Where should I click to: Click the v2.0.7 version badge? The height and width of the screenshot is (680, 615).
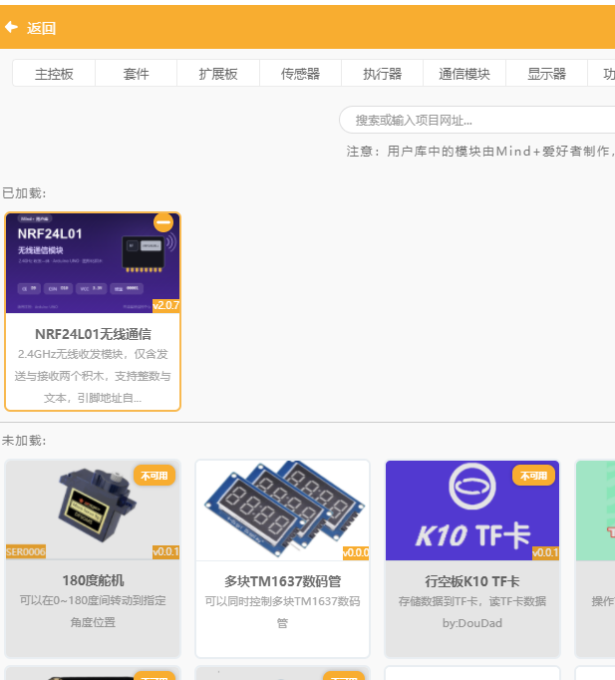(165, 305)
